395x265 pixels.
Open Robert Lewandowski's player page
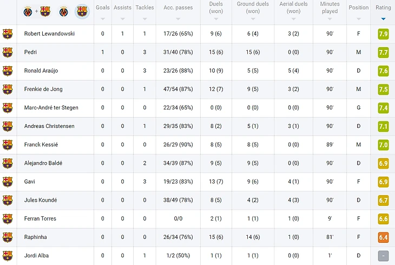click(49, 34)
